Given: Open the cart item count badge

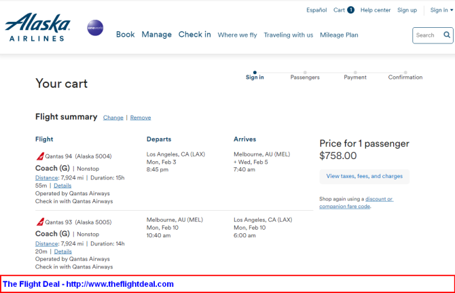Looking at the screenshot, I should tap(351, 10).
